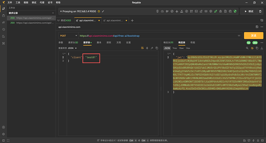The image size is (266, 143).
Task: Switch to the 调试(430) tab
Action: (64, 20)
